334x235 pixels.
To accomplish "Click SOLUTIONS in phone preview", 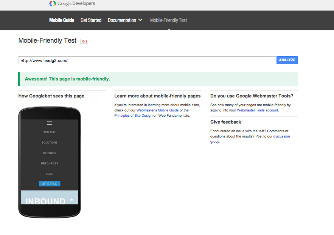I will (50, 142).
